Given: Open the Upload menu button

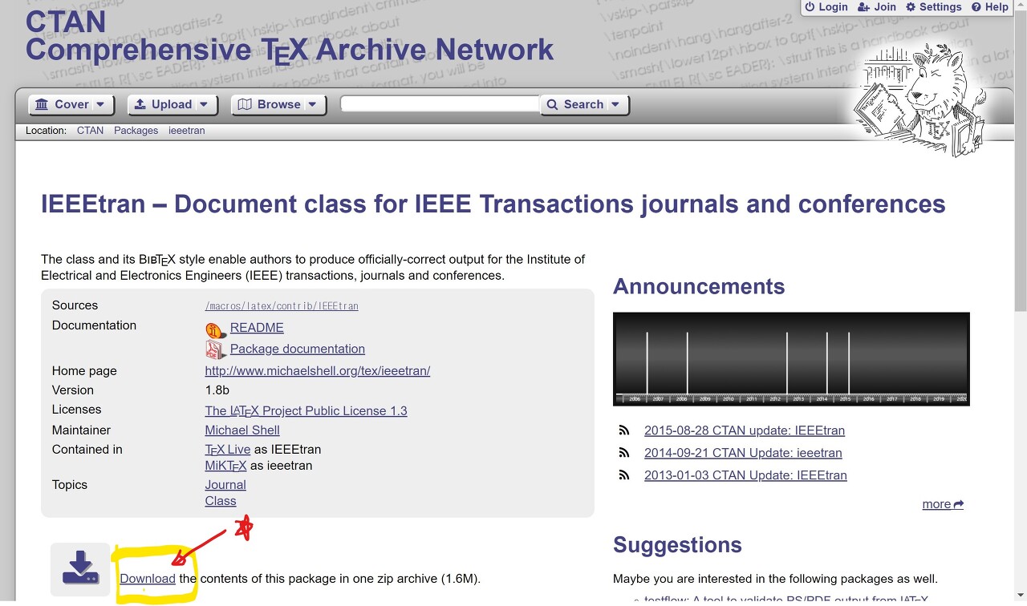Looking at the screenshot, I should point(172,104).
